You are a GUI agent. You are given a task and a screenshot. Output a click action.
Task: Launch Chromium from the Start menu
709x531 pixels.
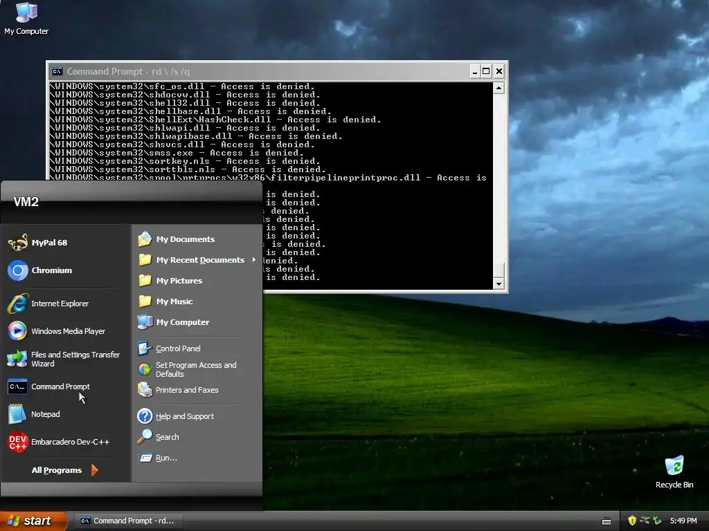(40, 270)
